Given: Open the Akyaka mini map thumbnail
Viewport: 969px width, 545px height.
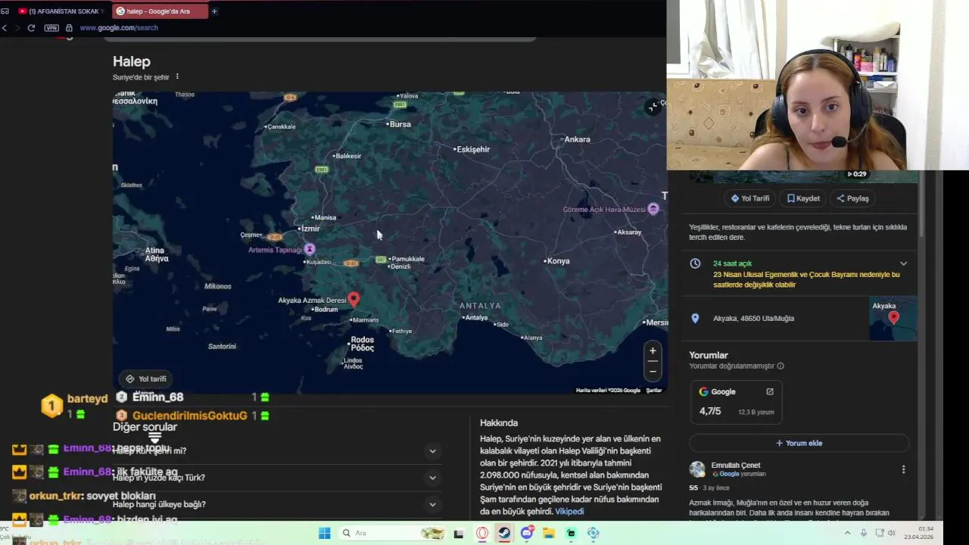Looking at the screenshot, I should click(x=893, y=318).
